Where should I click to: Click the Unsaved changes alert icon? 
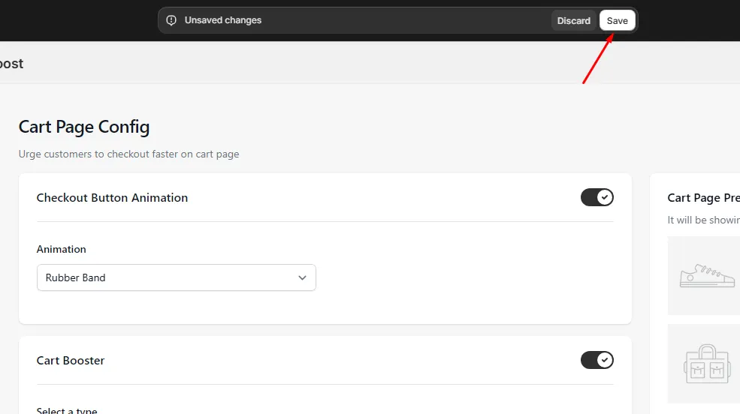click(x=171, y=20)
